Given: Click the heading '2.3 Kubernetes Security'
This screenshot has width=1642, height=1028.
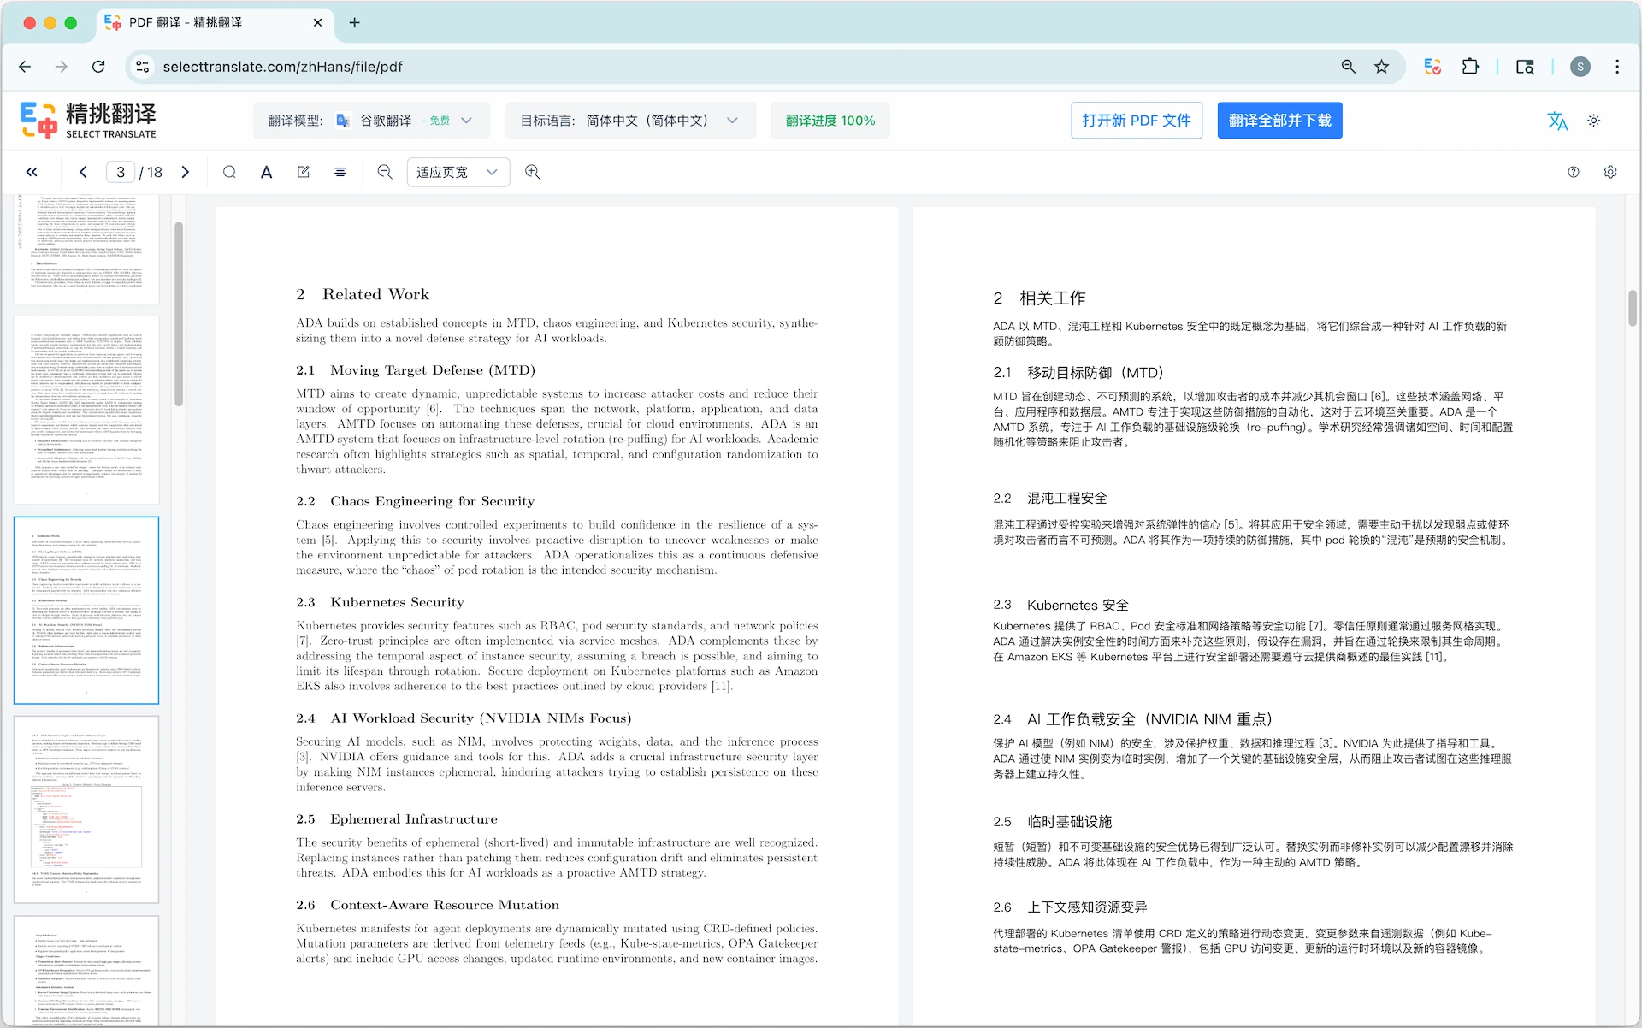Looking at the screenshot, I should 380,602.
